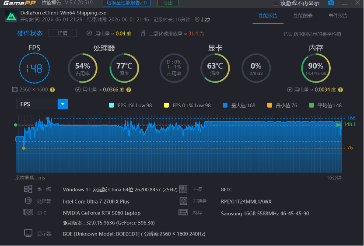The width and height of the screenshot is (364, 246).
Task: Click 31.4 克 carbon emission value
Action: (196, 33)
